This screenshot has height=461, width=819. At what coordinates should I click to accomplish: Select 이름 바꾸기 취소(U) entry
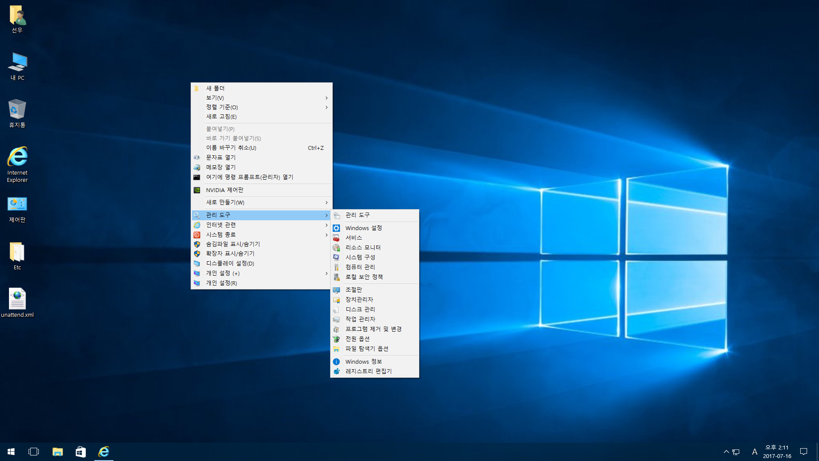coord(261,148)
